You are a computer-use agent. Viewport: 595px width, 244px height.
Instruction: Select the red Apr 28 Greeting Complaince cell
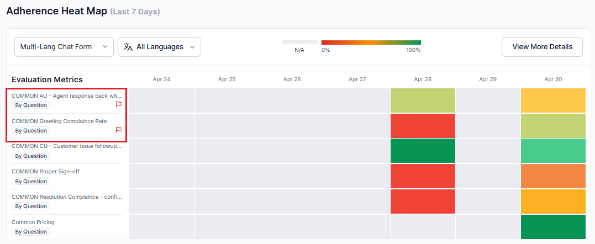coord(423,126)
